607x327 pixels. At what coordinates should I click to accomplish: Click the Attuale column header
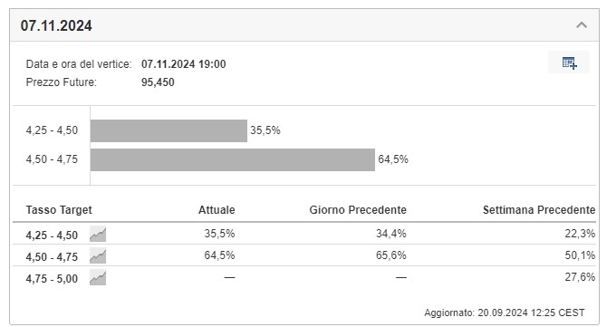[217, 210]
